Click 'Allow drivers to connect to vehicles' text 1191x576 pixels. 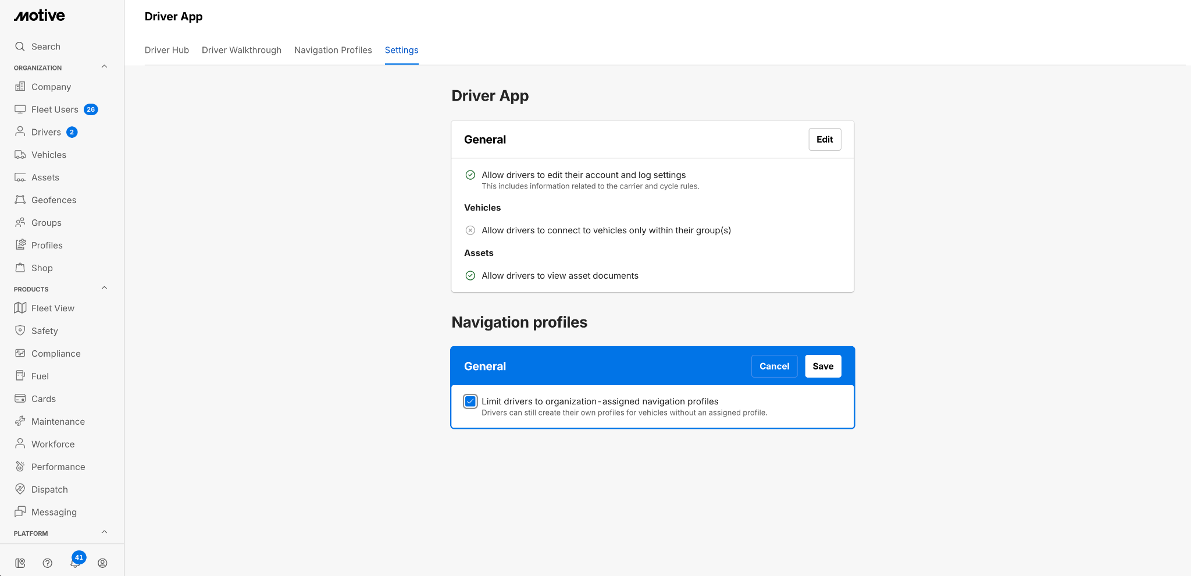(607, 230)
